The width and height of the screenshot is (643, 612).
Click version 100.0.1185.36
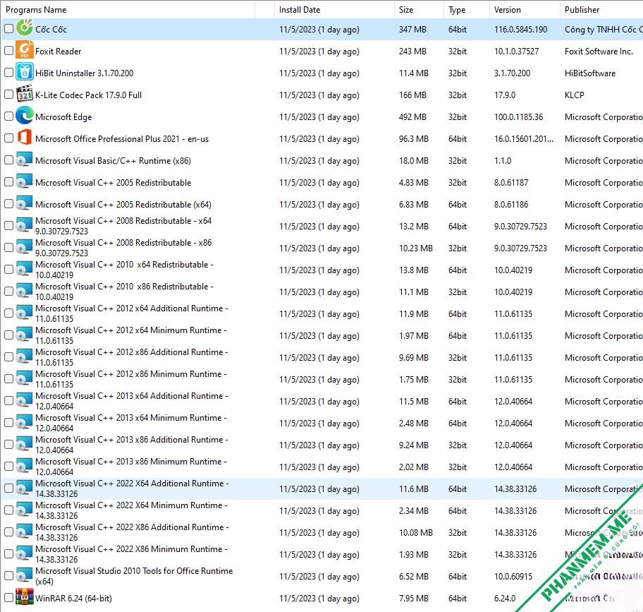point(518,117)
